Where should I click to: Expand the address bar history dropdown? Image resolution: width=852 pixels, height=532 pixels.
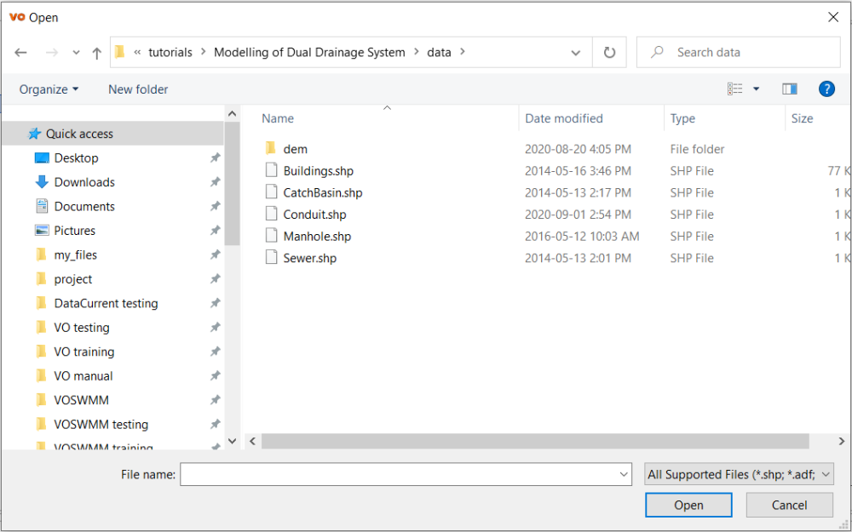tap(577, 53)
